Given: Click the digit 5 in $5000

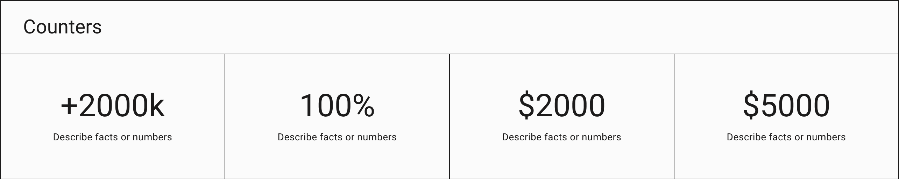Looking at the screenshot, I should [x=769, y=106].
